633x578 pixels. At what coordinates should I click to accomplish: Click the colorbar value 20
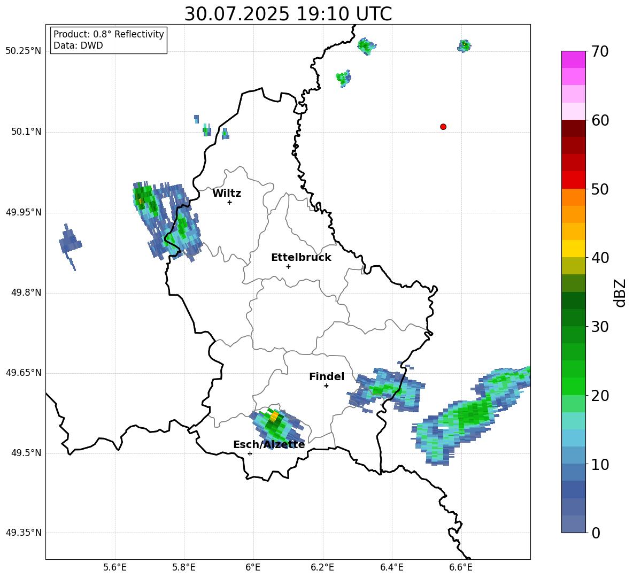pyautogui.click(x=600, y=395)
